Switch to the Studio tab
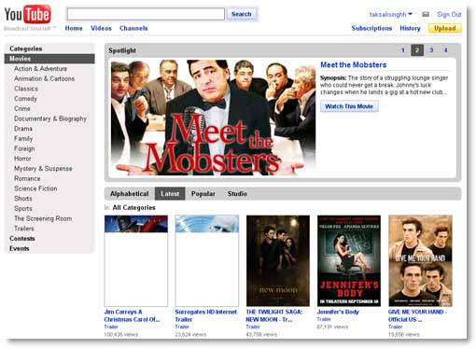 coord(237,194)
